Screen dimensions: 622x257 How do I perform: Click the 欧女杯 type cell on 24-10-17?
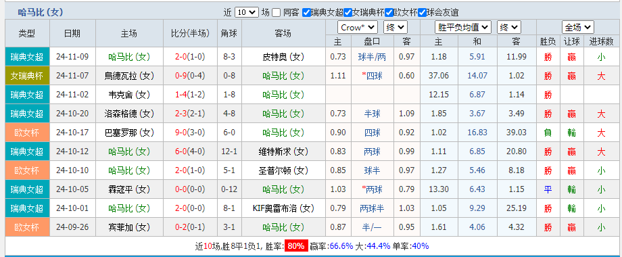(27, 133)
